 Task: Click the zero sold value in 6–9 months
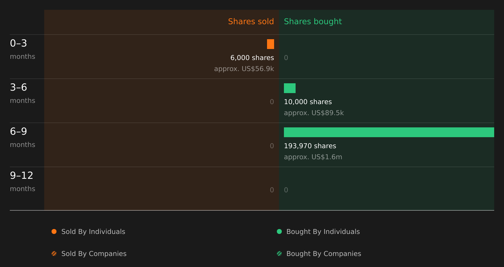tap(272, 146)
